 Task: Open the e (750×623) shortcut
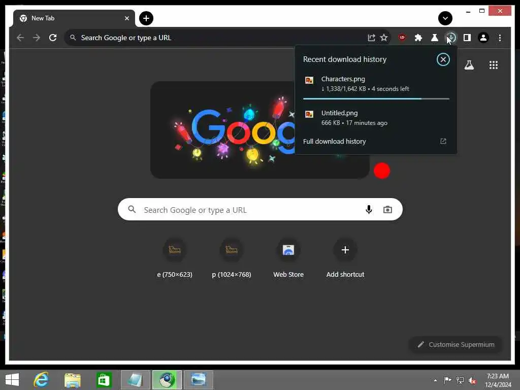point(175,258)
